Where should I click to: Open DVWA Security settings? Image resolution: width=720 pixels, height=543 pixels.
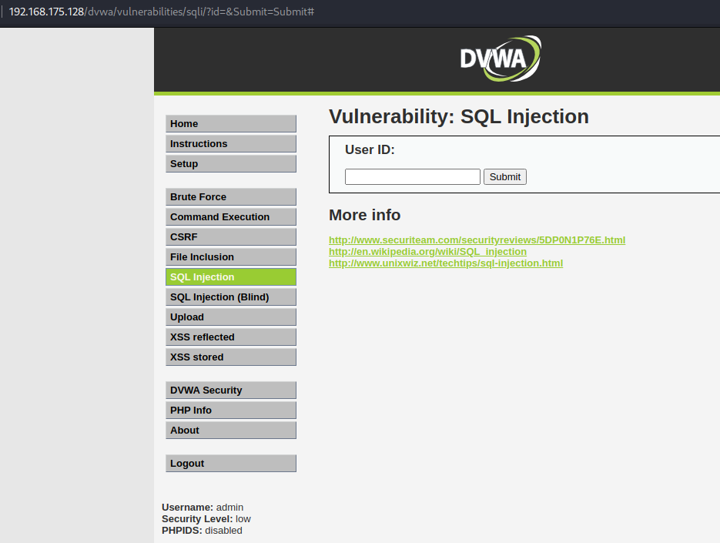pos(231,390)
